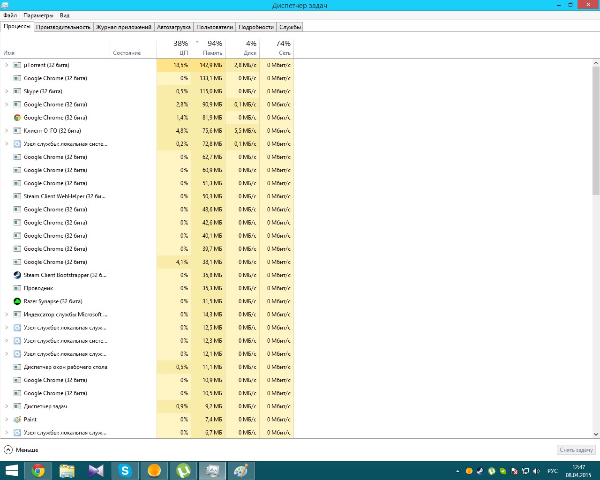Click the Razer Synapse process icon
Viewport: 600px width, 480px height.
click(x=17, y=301)
